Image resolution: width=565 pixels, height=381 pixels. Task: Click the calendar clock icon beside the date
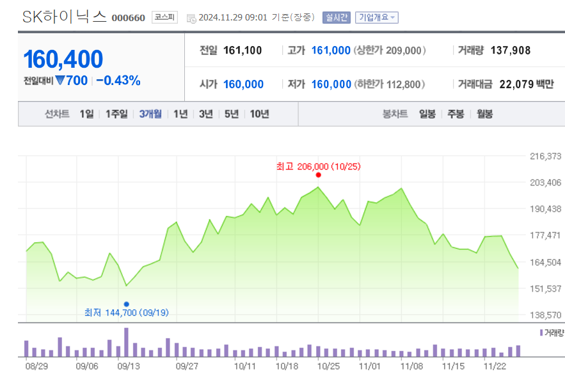[x=191, y=19]
